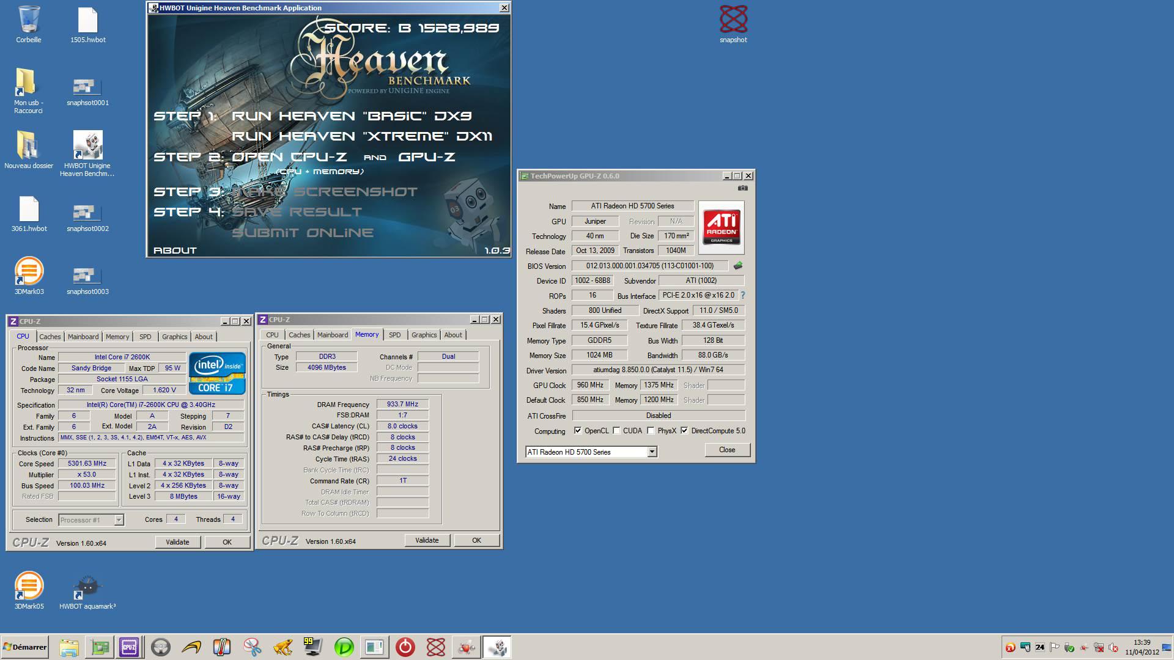The height and width of the screenshot is (660, 1174).
Task: Open the 3061.hwbot file
Action: (29, 214)
